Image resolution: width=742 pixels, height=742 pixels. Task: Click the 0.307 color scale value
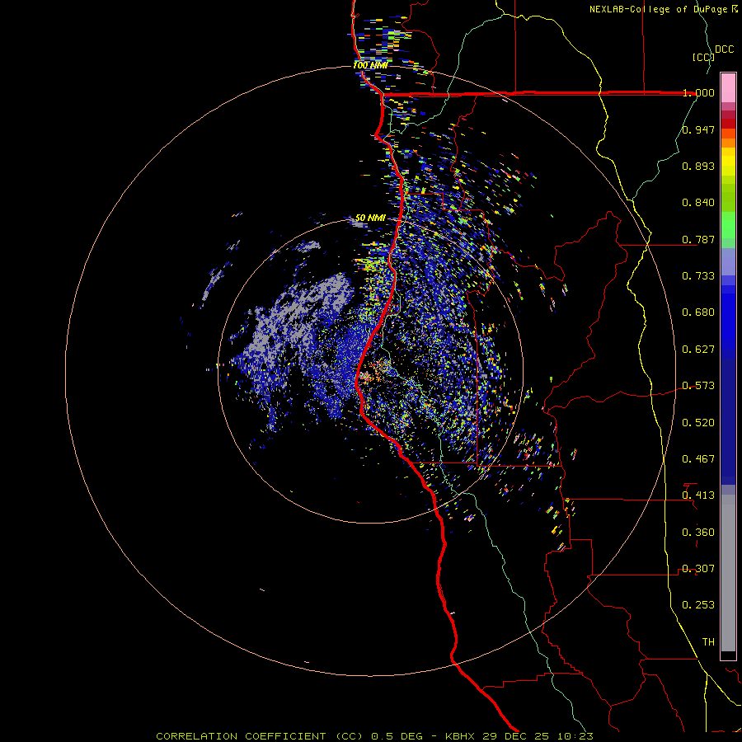(698, 569)
